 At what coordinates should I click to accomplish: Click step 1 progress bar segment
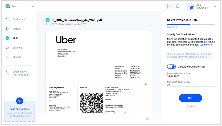click(x=179, y=25)
